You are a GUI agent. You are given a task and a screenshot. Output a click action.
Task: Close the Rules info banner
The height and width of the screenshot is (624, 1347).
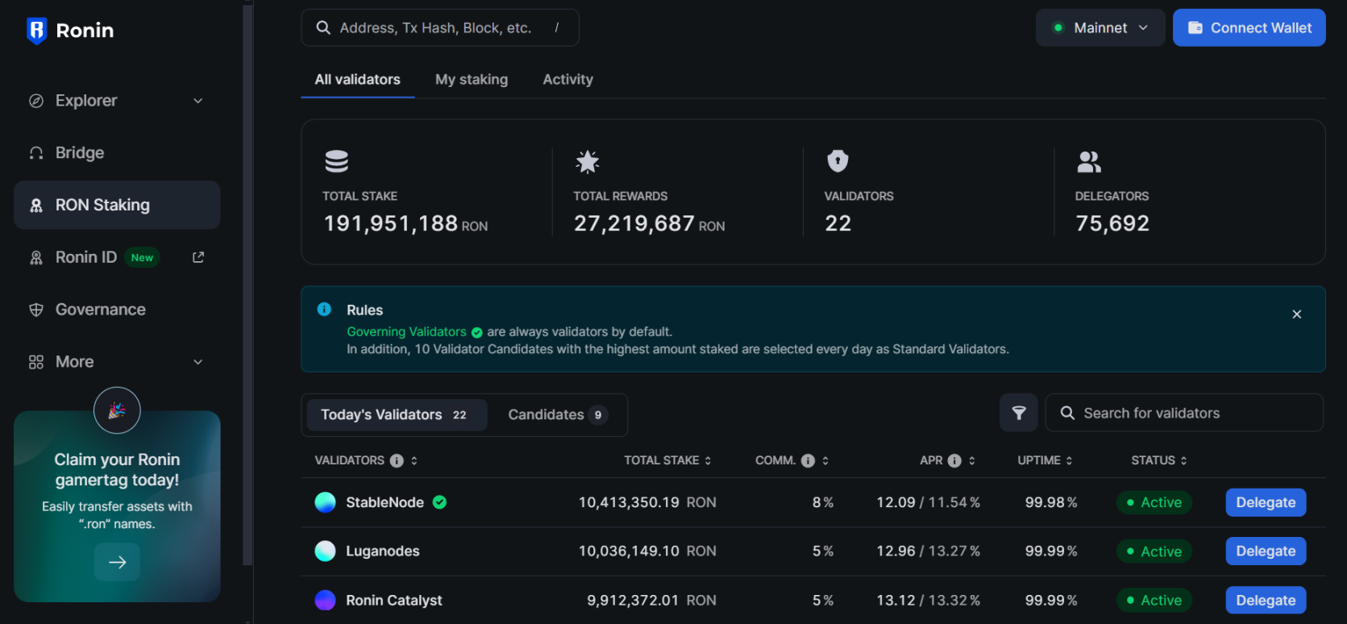(1297, 314)
